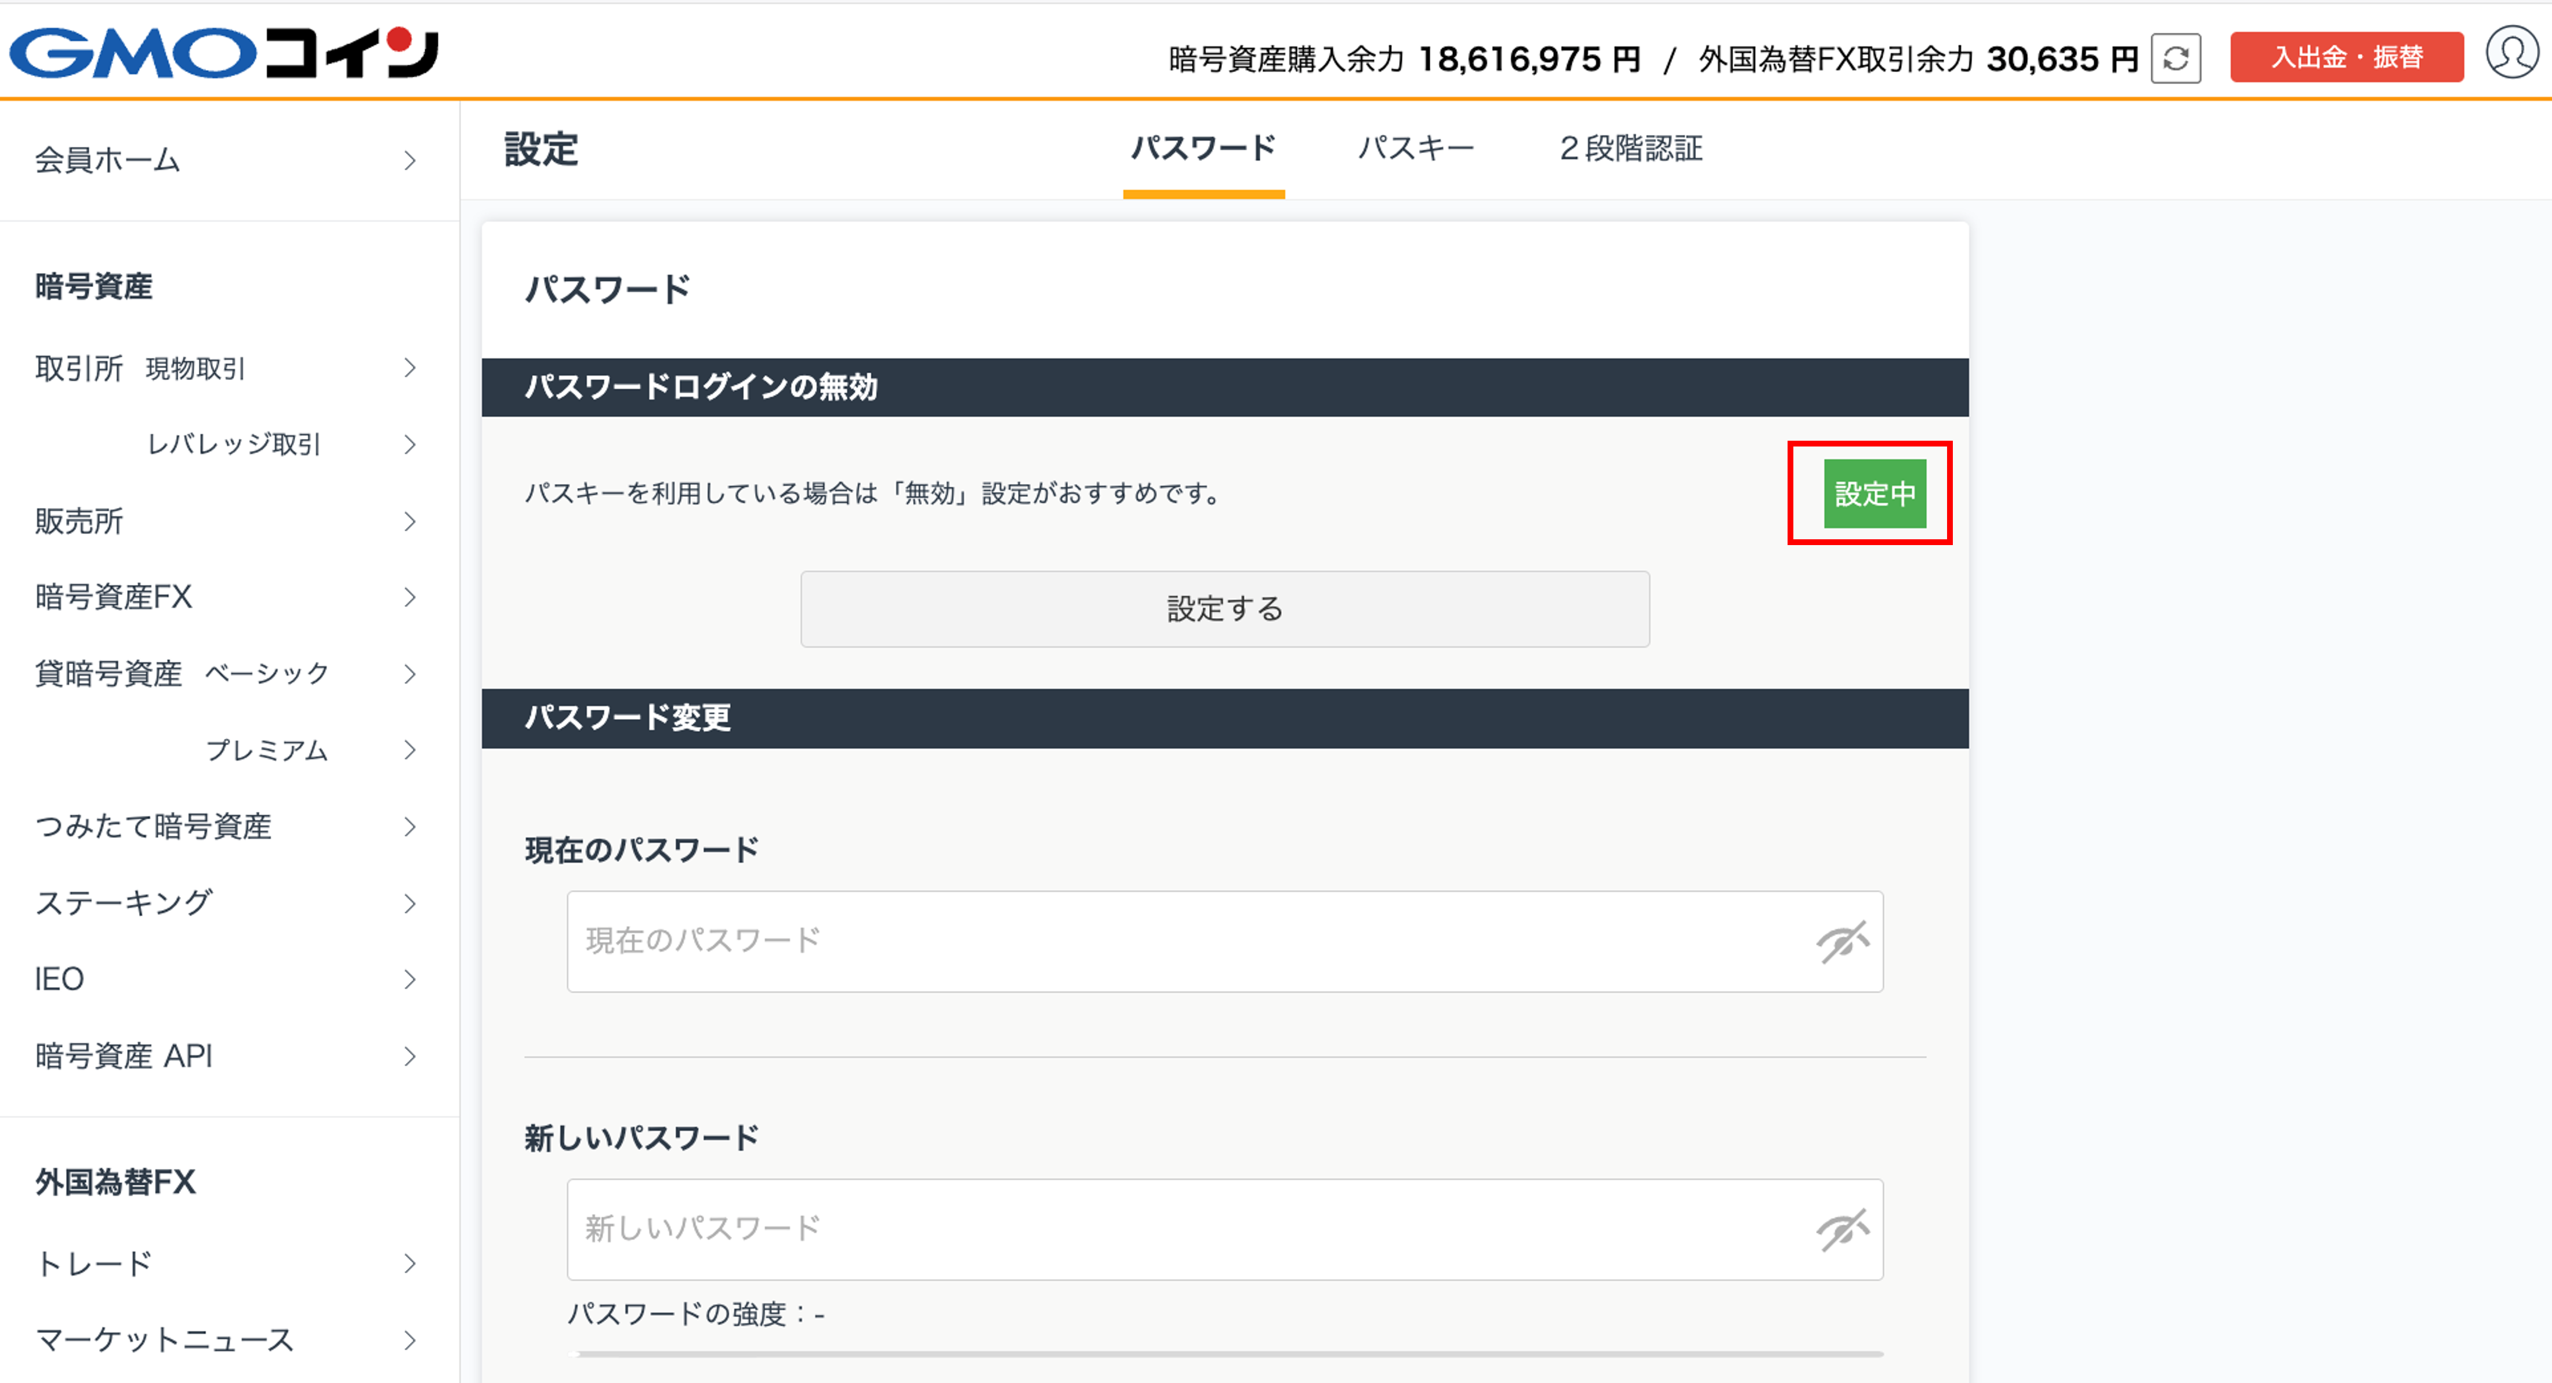
Task: Refresh the balance with the reload icon
Action: coord(2176,59)
